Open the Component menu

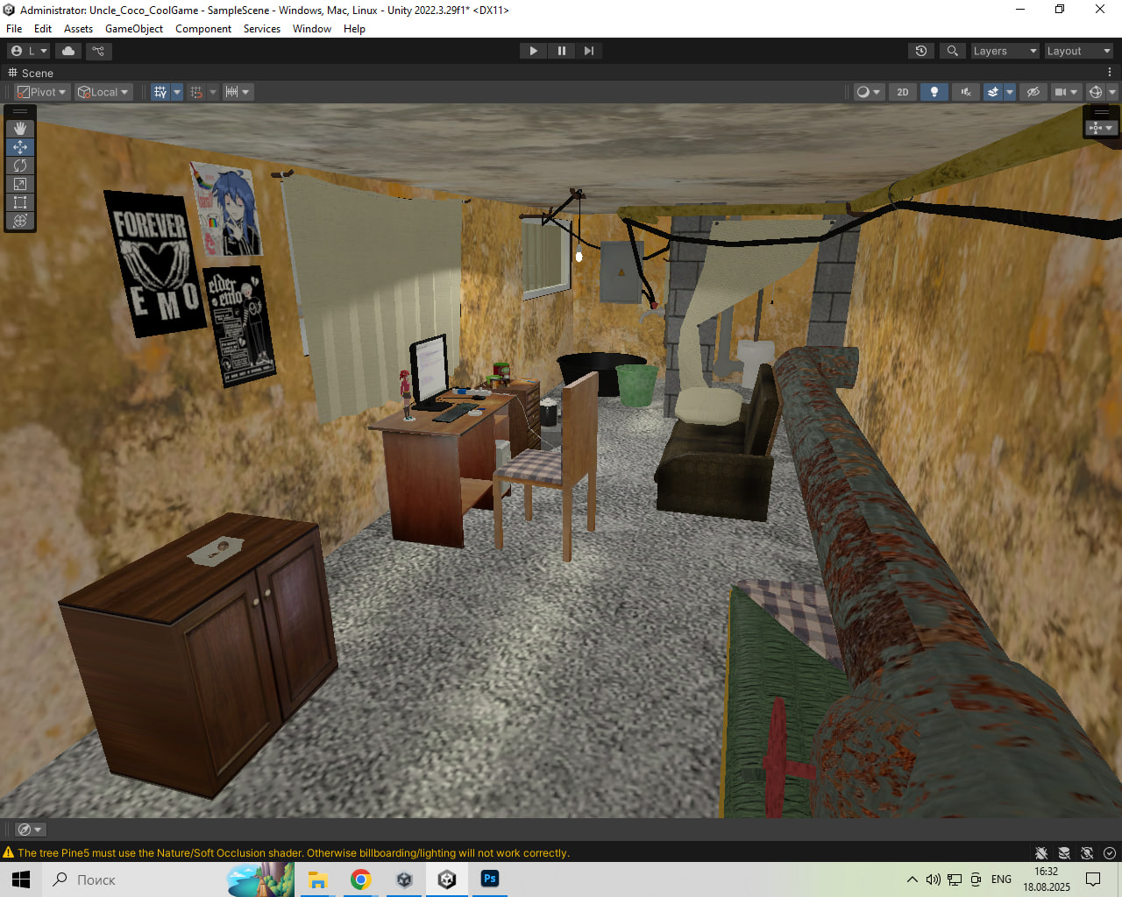pos(203,29)
